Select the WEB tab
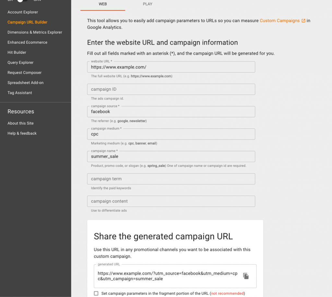The height and width of the screenshot is (297, 332). pyautogui.click(x=103, y=4)
